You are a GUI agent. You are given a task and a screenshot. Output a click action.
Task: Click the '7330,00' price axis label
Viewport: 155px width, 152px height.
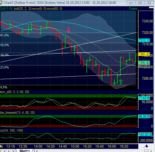pos(147,21)
